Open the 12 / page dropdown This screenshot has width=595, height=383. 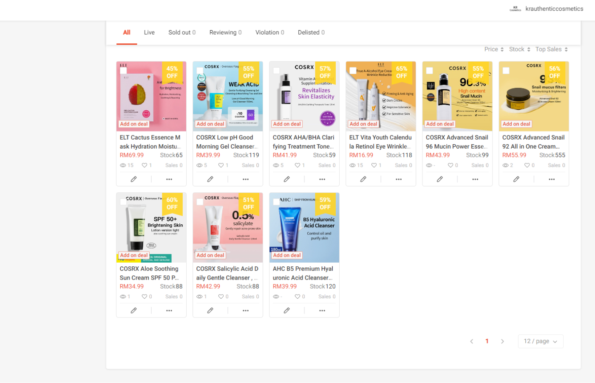(x=540, y=341)
